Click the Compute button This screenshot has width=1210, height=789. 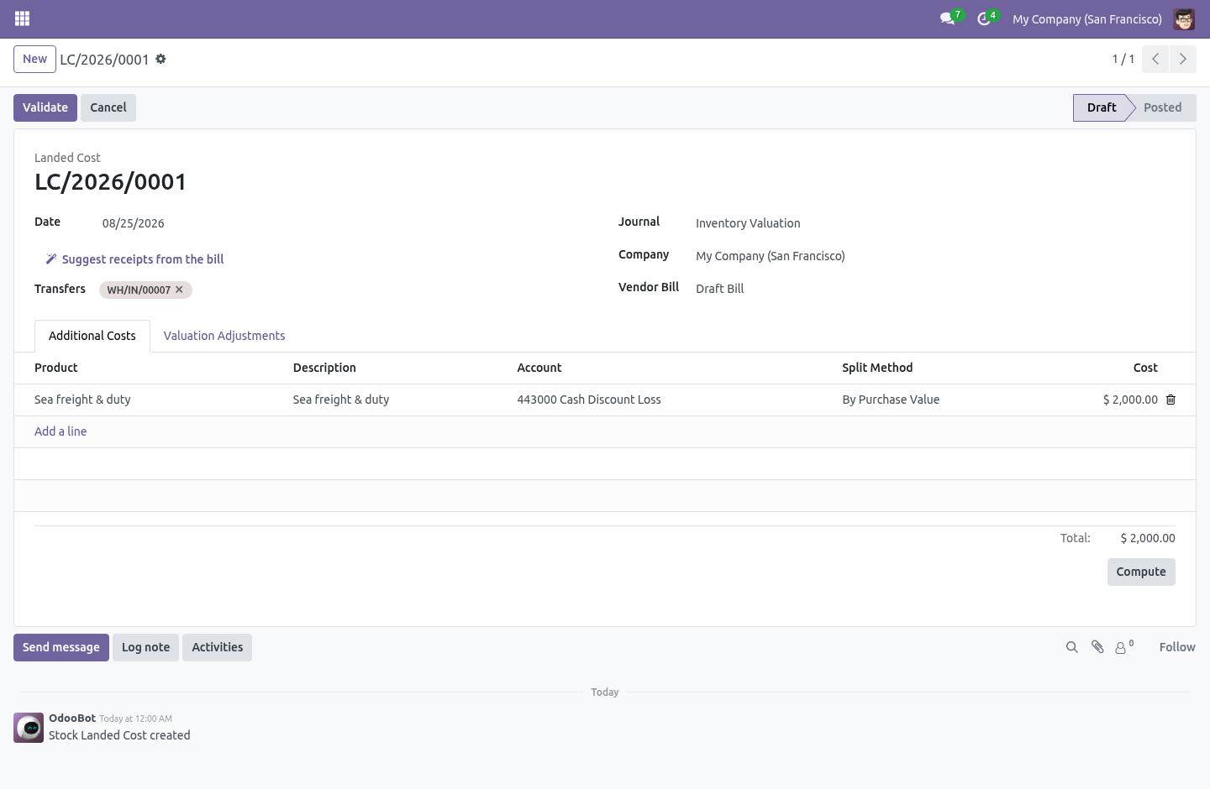click(1140, 572)
